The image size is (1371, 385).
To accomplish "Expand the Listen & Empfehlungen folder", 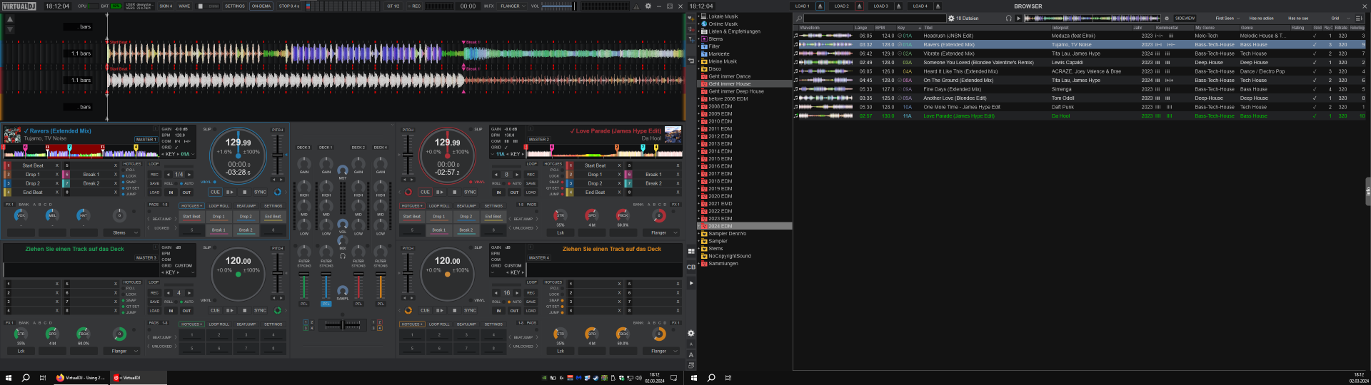I will [x=699, y=31].
